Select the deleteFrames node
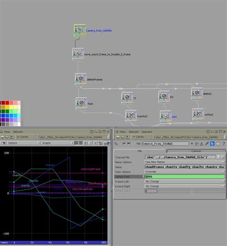 80,79
